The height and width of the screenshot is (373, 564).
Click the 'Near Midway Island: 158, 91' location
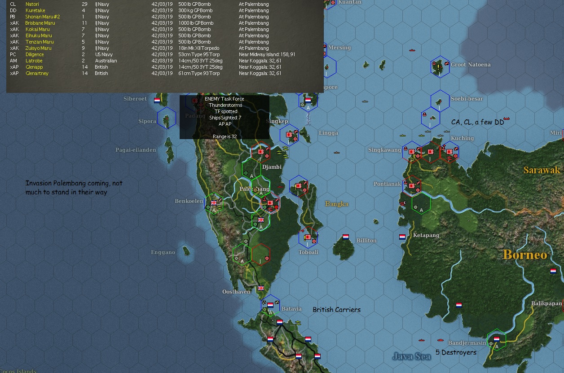tap(267, 54)
